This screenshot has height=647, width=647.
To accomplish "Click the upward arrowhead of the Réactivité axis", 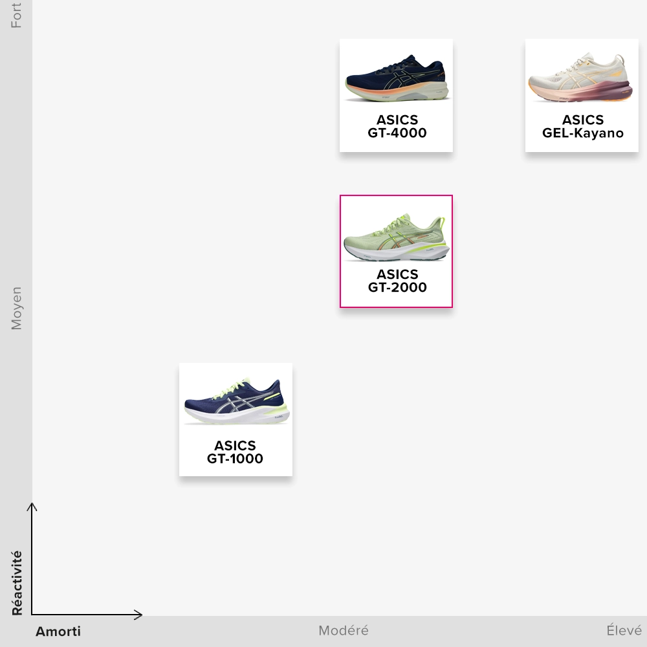I will 32,506.
